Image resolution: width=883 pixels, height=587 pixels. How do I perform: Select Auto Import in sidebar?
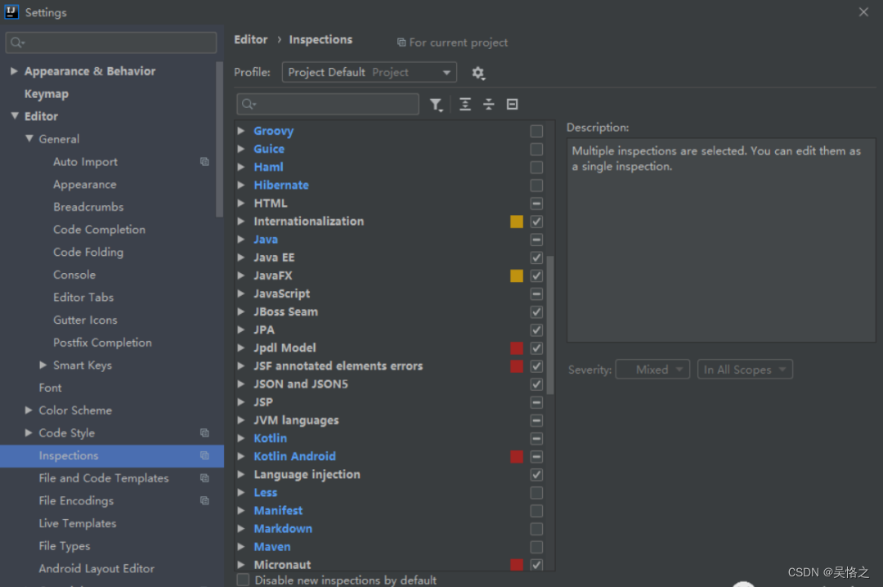(85, 162)
